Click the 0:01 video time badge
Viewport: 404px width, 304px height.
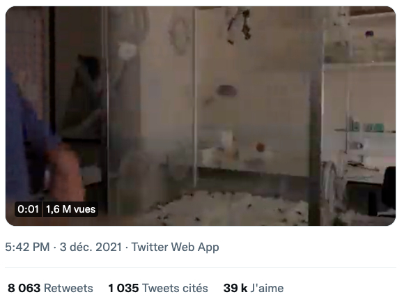[x=28, y=209]
